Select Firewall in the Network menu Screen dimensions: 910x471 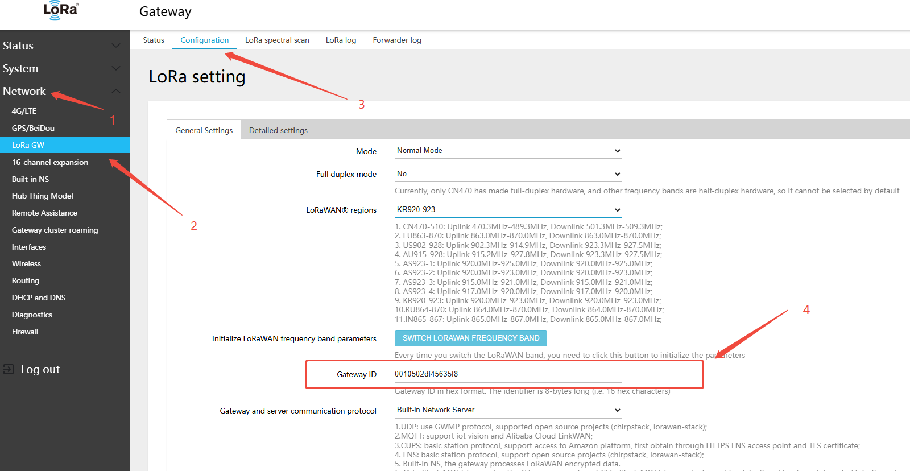(25, 332)
